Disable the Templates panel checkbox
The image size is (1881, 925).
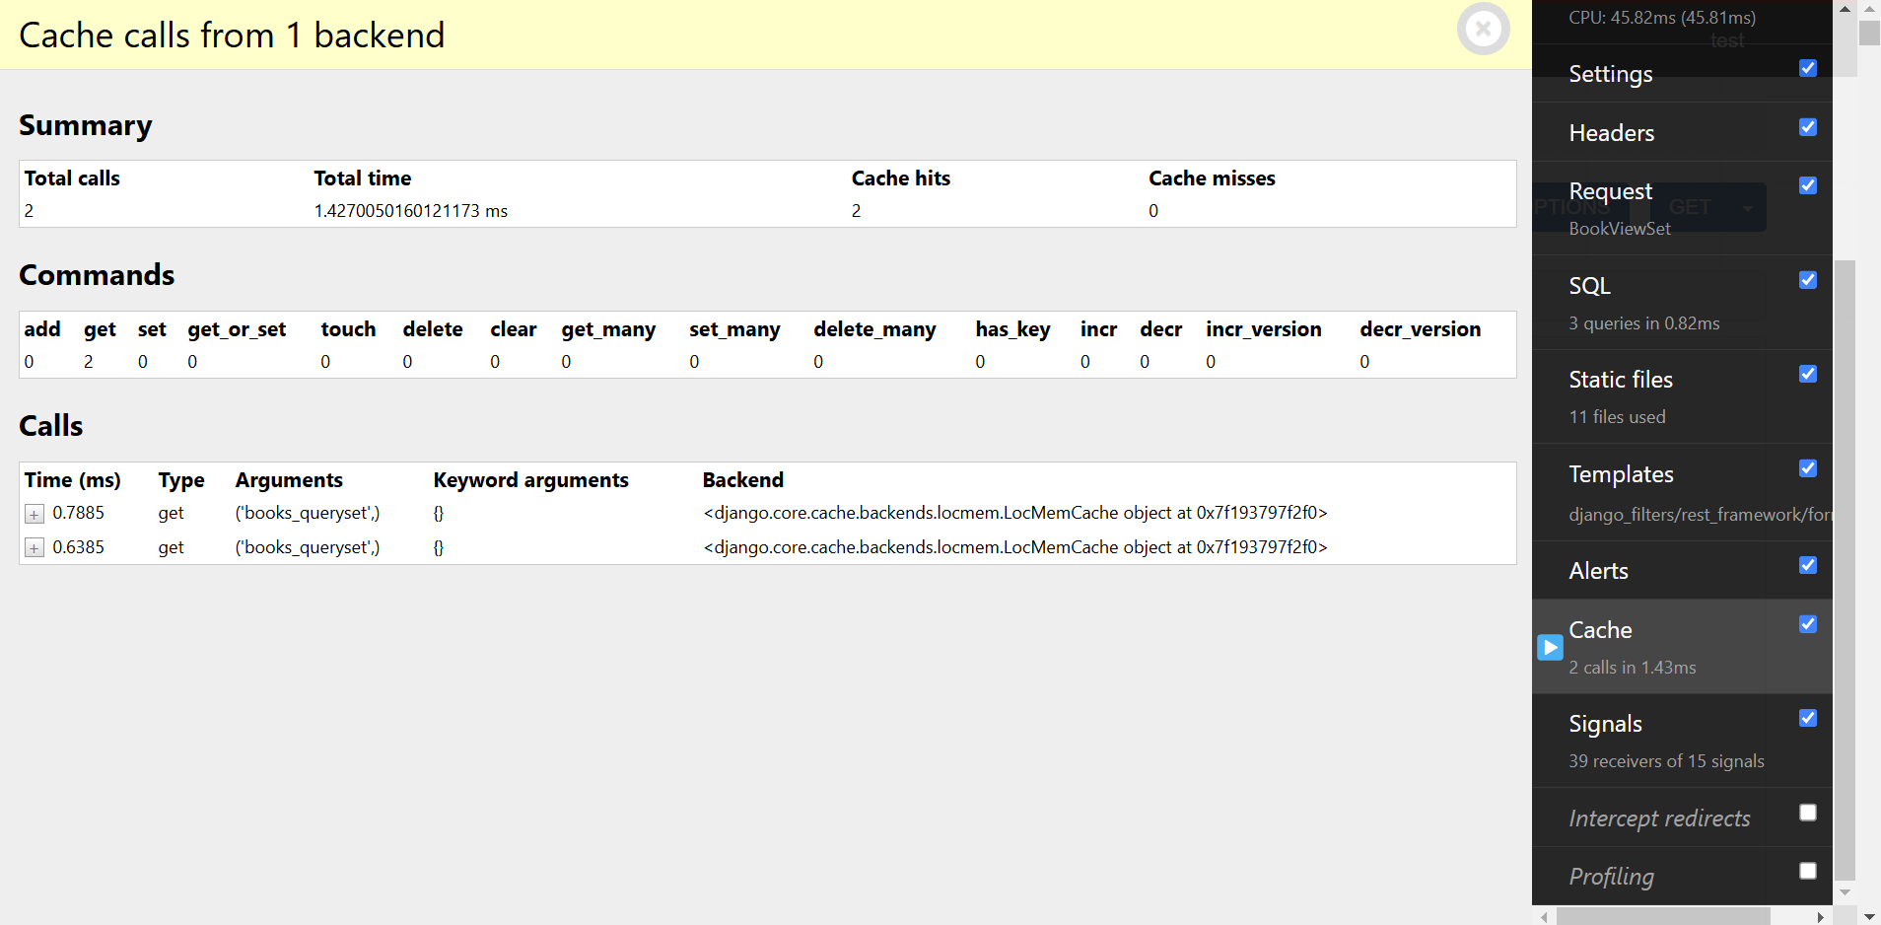point(1807,468)
